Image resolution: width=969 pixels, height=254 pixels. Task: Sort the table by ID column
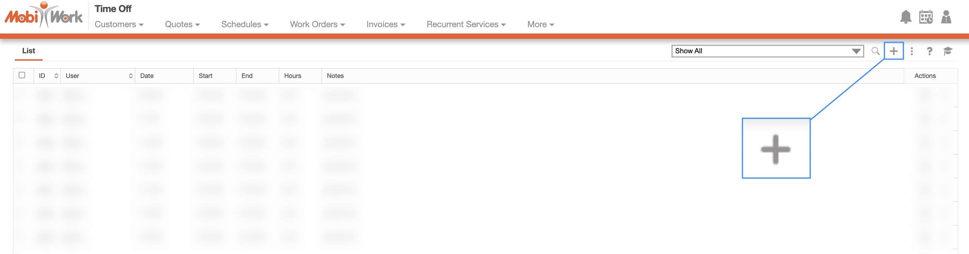pos(56,76)
